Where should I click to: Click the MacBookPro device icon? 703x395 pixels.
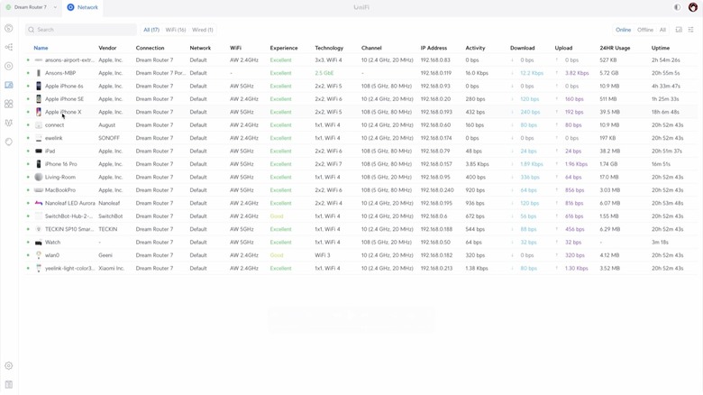coord(39,190)
